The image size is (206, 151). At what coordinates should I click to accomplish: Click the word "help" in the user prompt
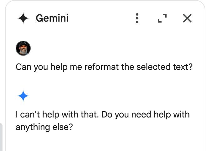59,67
